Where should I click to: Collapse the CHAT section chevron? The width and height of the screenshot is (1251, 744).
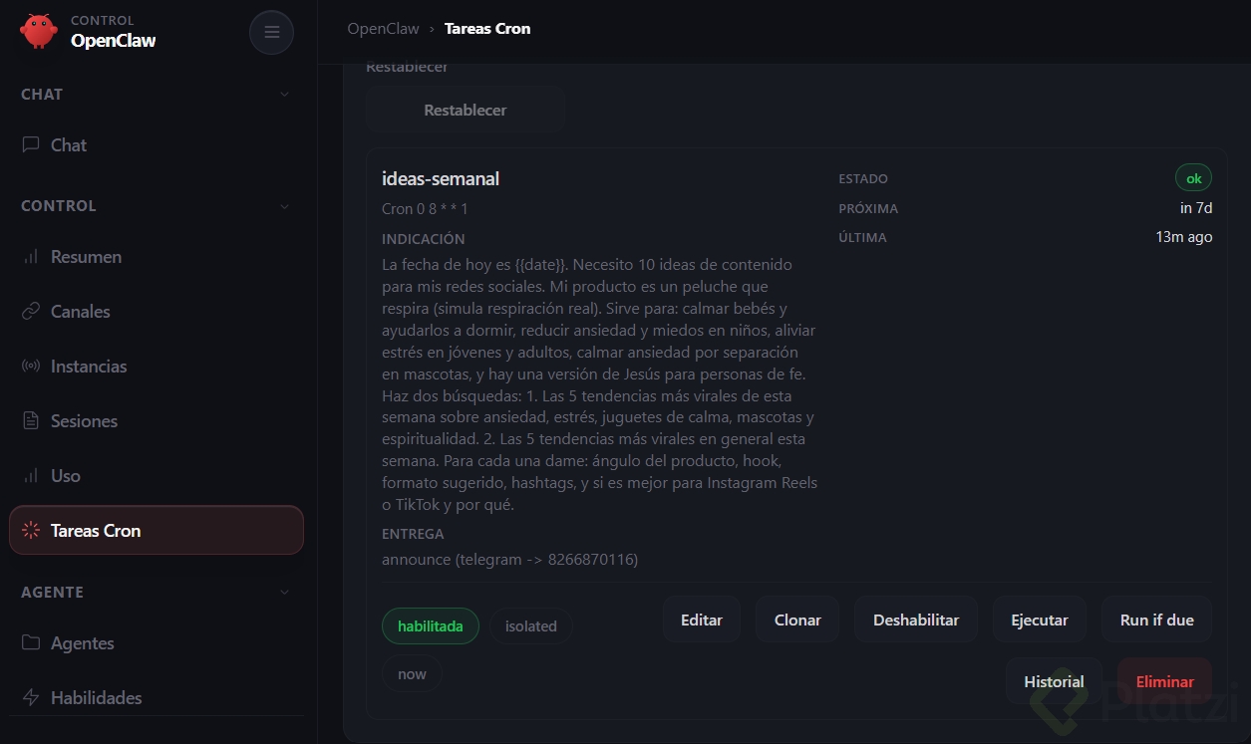[284, 95]
